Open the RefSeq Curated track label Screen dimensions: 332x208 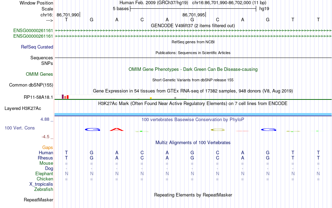click(37, 47)
